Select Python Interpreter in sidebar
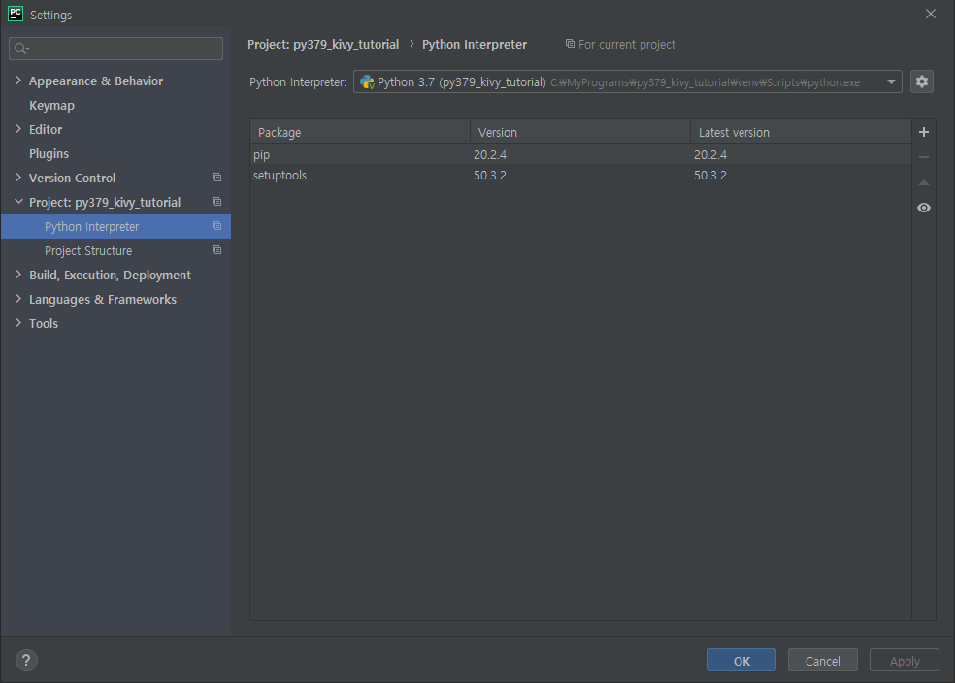This screenshot has height=683, width=955. pyautogui.click(x=115, y=226)
